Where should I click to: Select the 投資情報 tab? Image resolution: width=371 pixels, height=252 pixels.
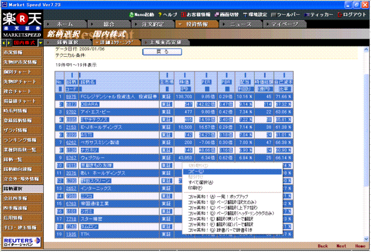[197, 24]
